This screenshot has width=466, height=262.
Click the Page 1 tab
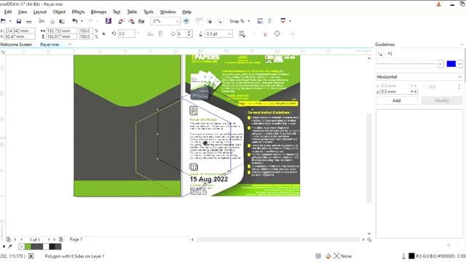[76, 239]
